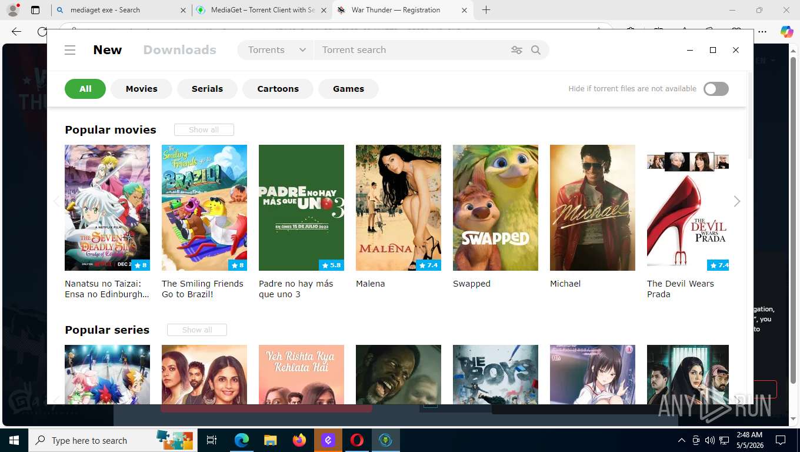Click Show all for Popular movies
This screenshot has width=800, height=452.
[204, 129]
